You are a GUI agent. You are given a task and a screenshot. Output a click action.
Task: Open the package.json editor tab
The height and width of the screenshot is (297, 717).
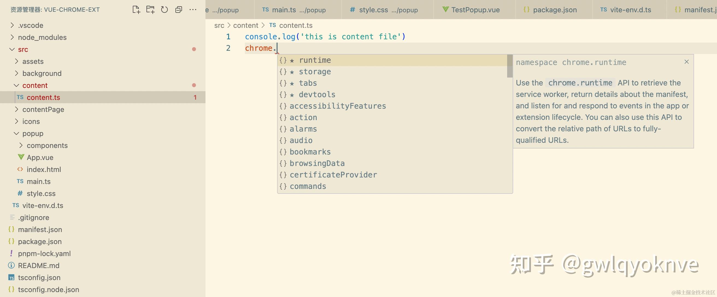pos(554,10)
